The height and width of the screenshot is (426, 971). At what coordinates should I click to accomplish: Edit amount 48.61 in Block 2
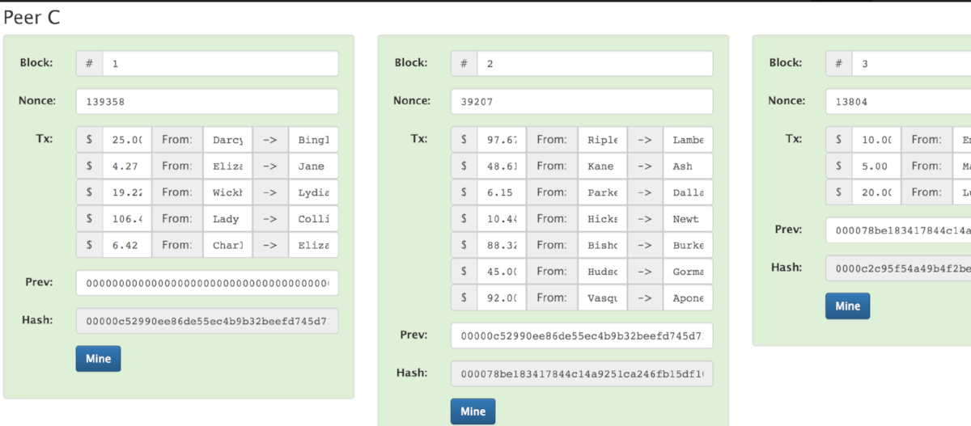(502, 166)
